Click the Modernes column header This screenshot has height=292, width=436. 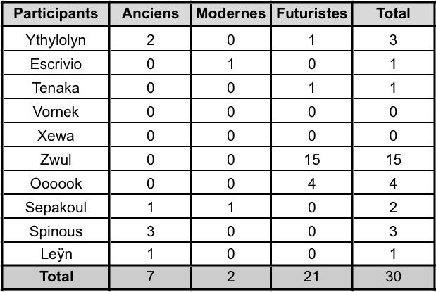click(230, 13)
